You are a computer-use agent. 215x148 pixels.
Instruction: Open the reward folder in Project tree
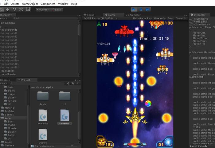[10, 101]
